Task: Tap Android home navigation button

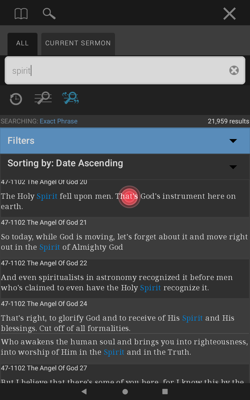Action: tap(125, 392)
